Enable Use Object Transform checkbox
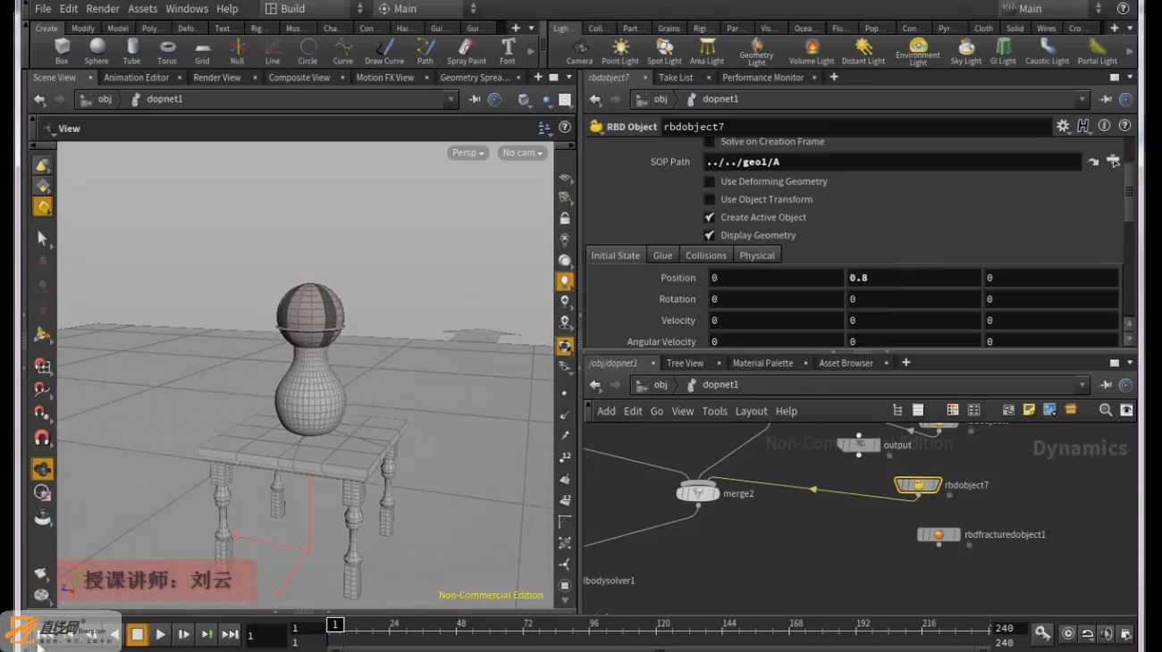This screenshot has height=652, width=1162. 710,199
